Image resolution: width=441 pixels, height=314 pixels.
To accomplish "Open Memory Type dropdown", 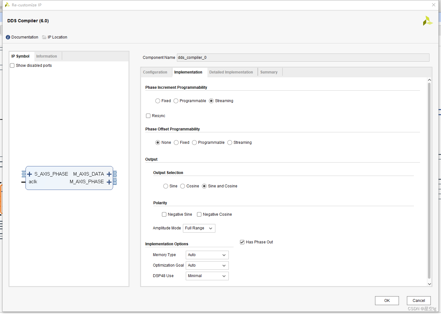I will [x=207, y=255].
